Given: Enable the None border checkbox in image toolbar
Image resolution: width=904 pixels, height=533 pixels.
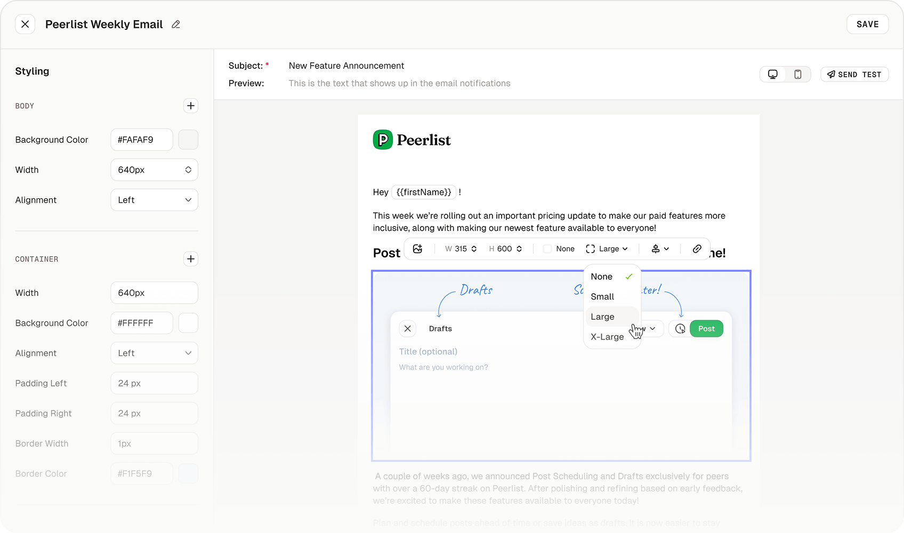Looking at the screenshot, I should [547, 248].
